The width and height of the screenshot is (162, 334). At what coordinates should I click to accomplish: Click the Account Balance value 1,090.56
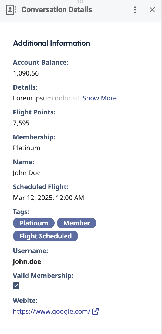[x=26, y=73]
